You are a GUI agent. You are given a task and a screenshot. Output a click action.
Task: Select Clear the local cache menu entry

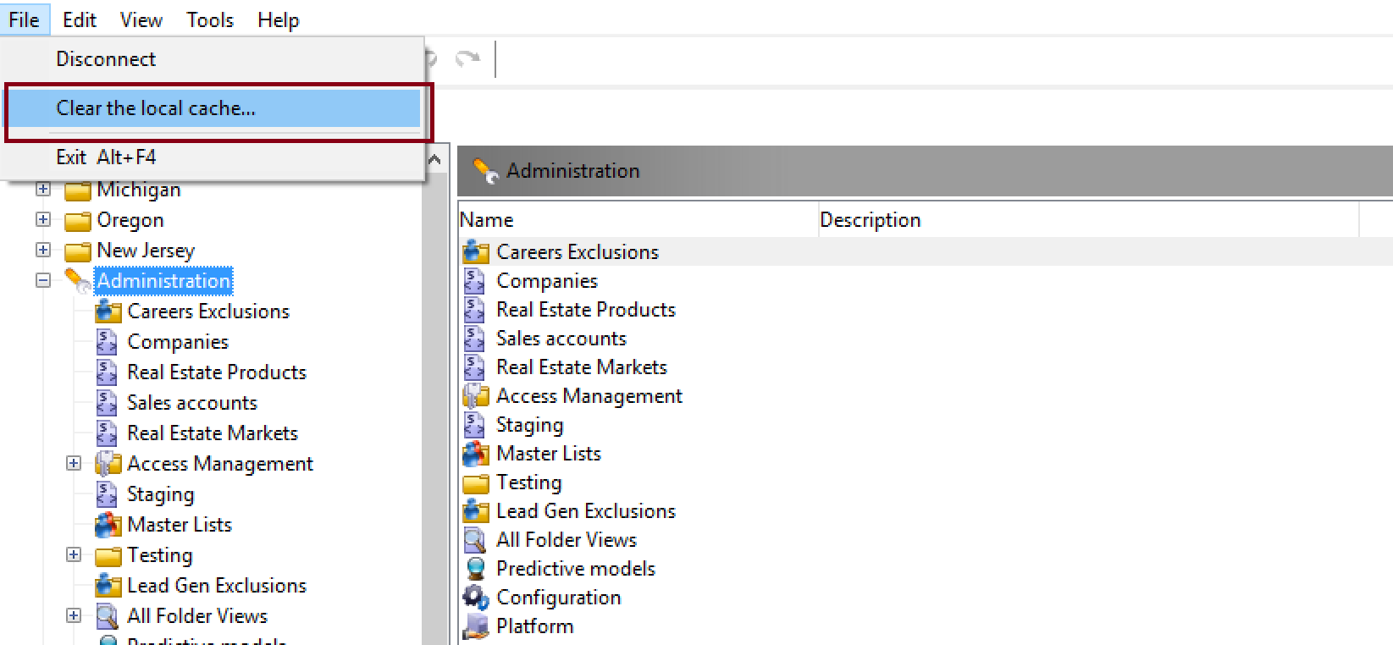[212, 108]
